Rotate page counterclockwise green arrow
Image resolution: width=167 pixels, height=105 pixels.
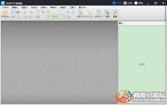pos(48,12)
